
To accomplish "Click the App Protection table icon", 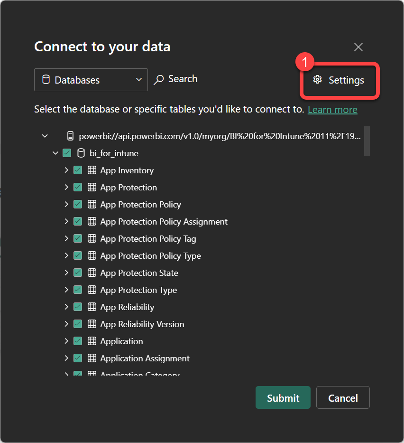I will coord(92,187).
